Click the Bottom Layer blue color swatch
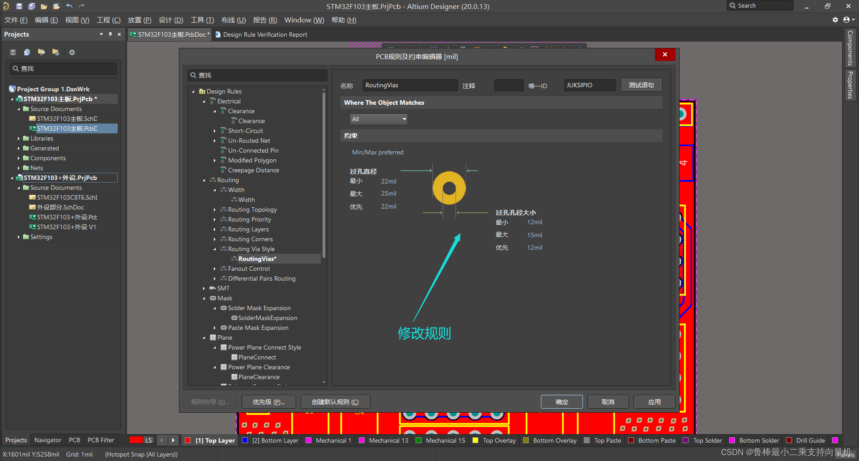The height and width of the screenshot is (461, 859). (245, 440)
